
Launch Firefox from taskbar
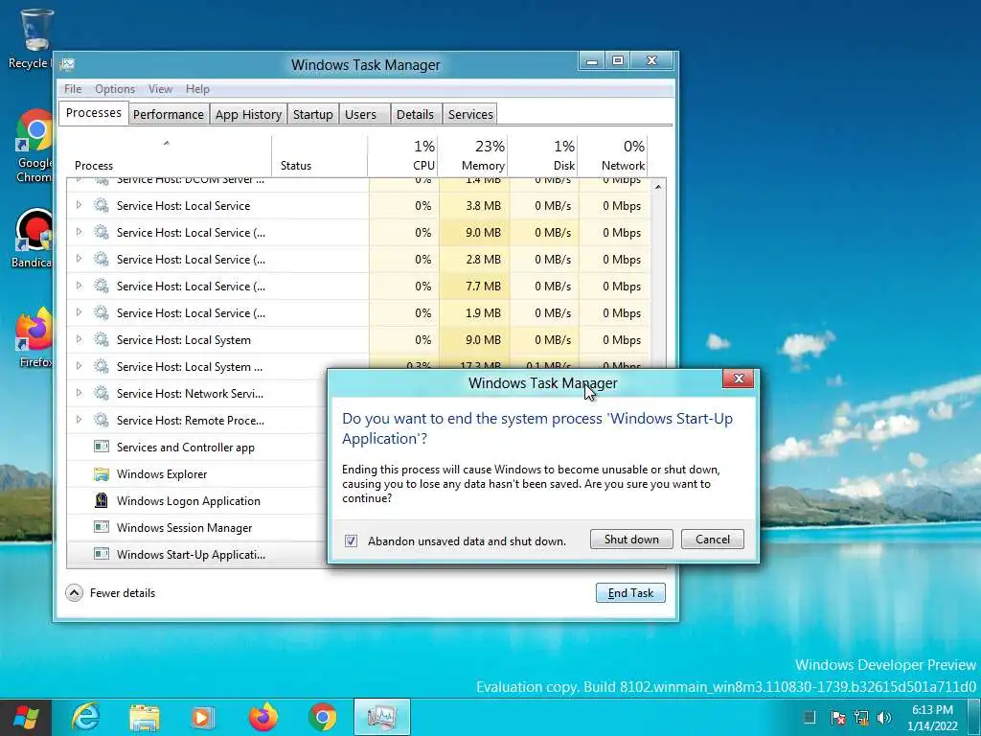(x=263, y=717)
